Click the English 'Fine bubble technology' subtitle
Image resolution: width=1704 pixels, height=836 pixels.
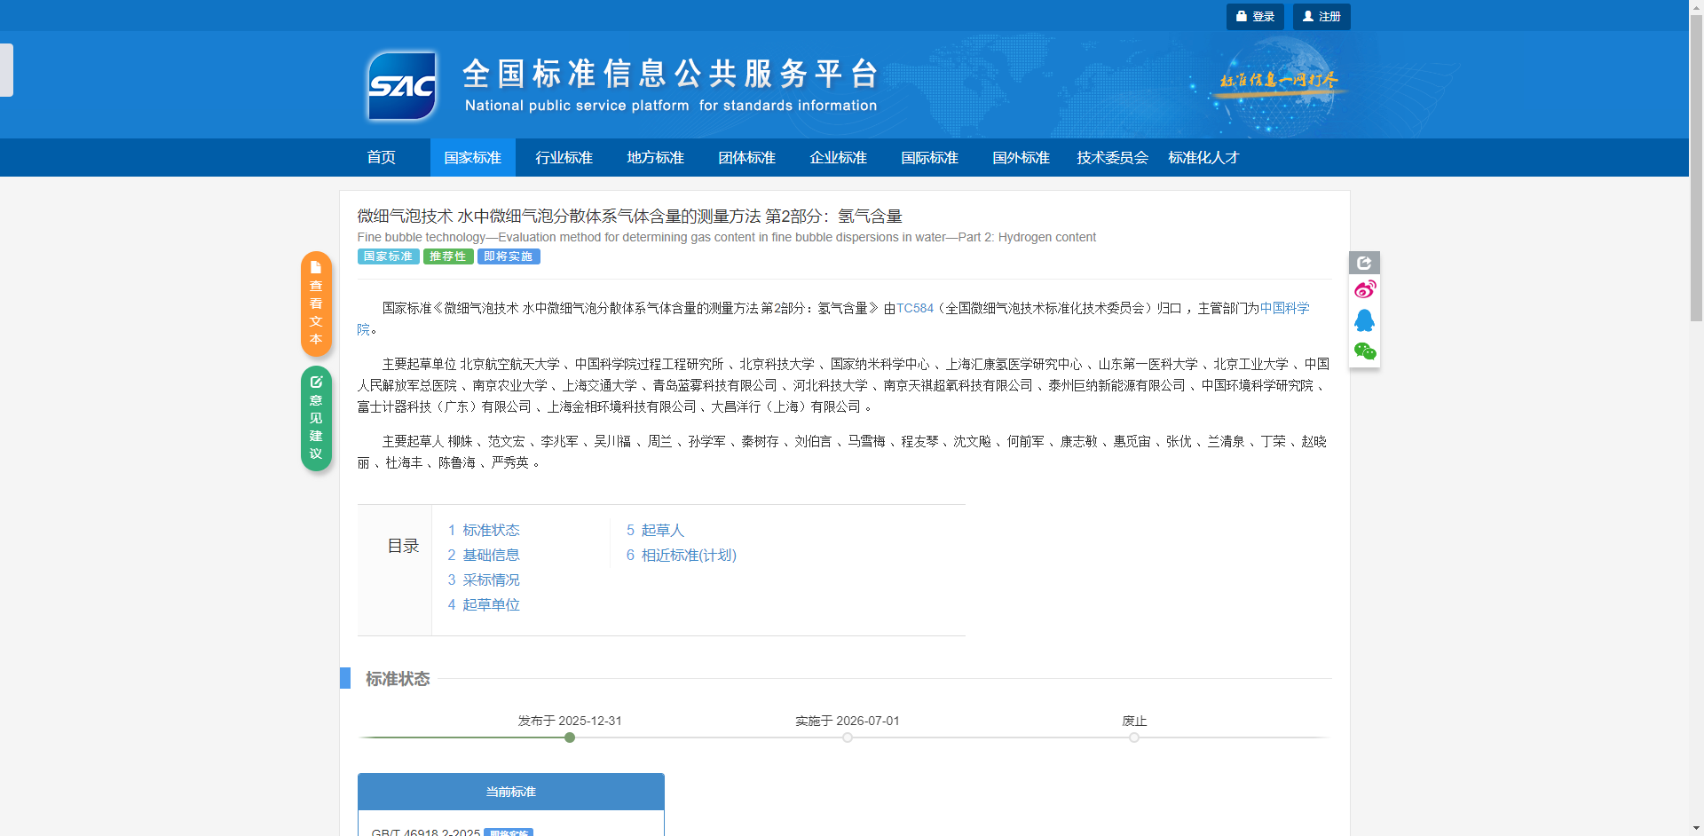(x=727, y=237)
